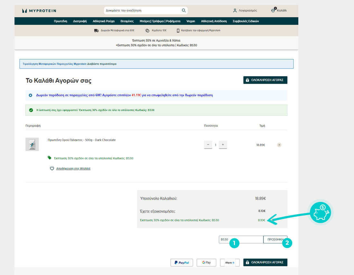Decrease quantity with the minus button
Screen dimensions: 354x275
coord(208,145)
